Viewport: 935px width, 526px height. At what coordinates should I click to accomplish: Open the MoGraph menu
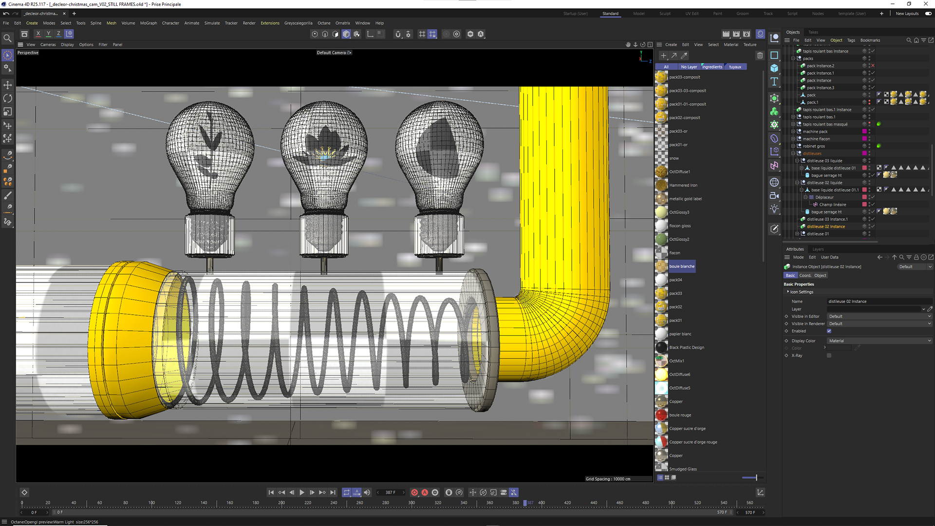149,23
